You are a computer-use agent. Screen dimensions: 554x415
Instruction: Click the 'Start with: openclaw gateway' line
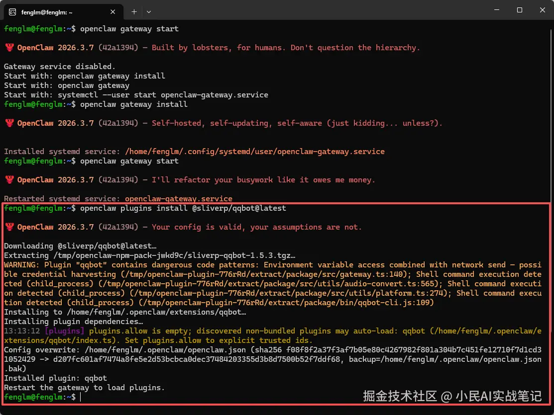(x=67, y=85)
